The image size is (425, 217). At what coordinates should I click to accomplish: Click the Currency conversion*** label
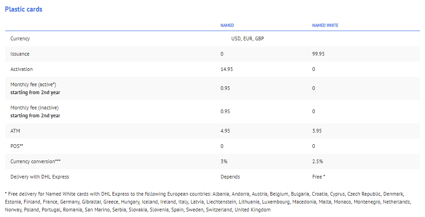(36, 161)
